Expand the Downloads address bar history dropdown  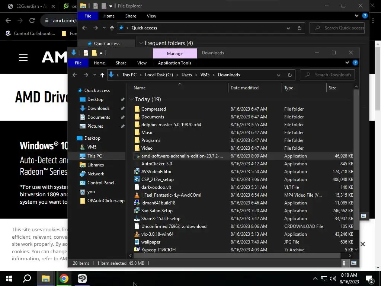[x=279, y=75]
